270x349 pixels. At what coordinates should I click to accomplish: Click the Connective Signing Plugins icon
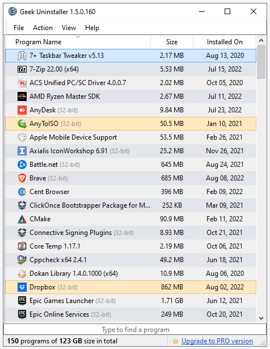point(22,233)
